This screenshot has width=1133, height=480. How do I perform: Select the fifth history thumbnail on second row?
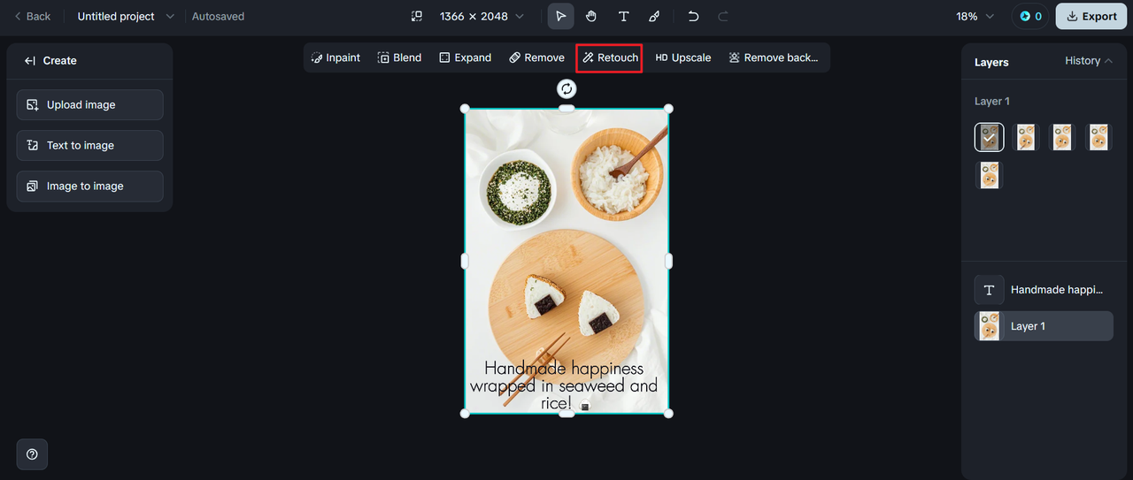tap(989, 175)
